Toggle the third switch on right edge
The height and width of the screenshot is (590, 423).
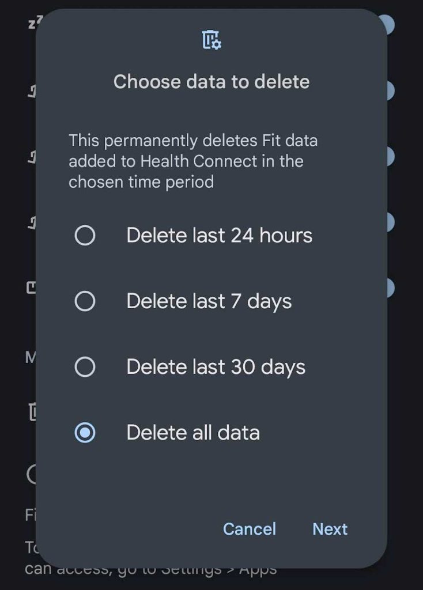tap(390, 157)
